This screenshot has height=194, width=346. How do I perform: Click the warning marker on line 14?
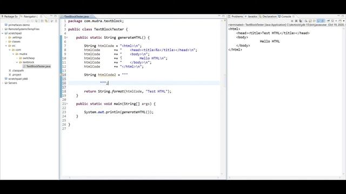tap(61, 75)
